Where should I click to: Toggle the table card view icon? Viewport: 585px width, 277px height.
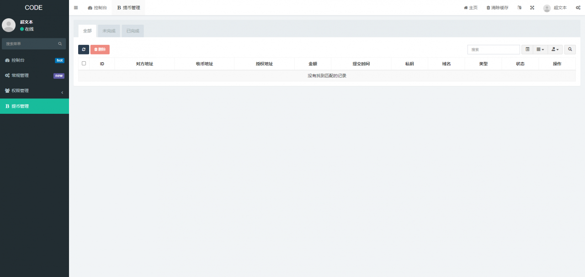(x=527, y=49)
